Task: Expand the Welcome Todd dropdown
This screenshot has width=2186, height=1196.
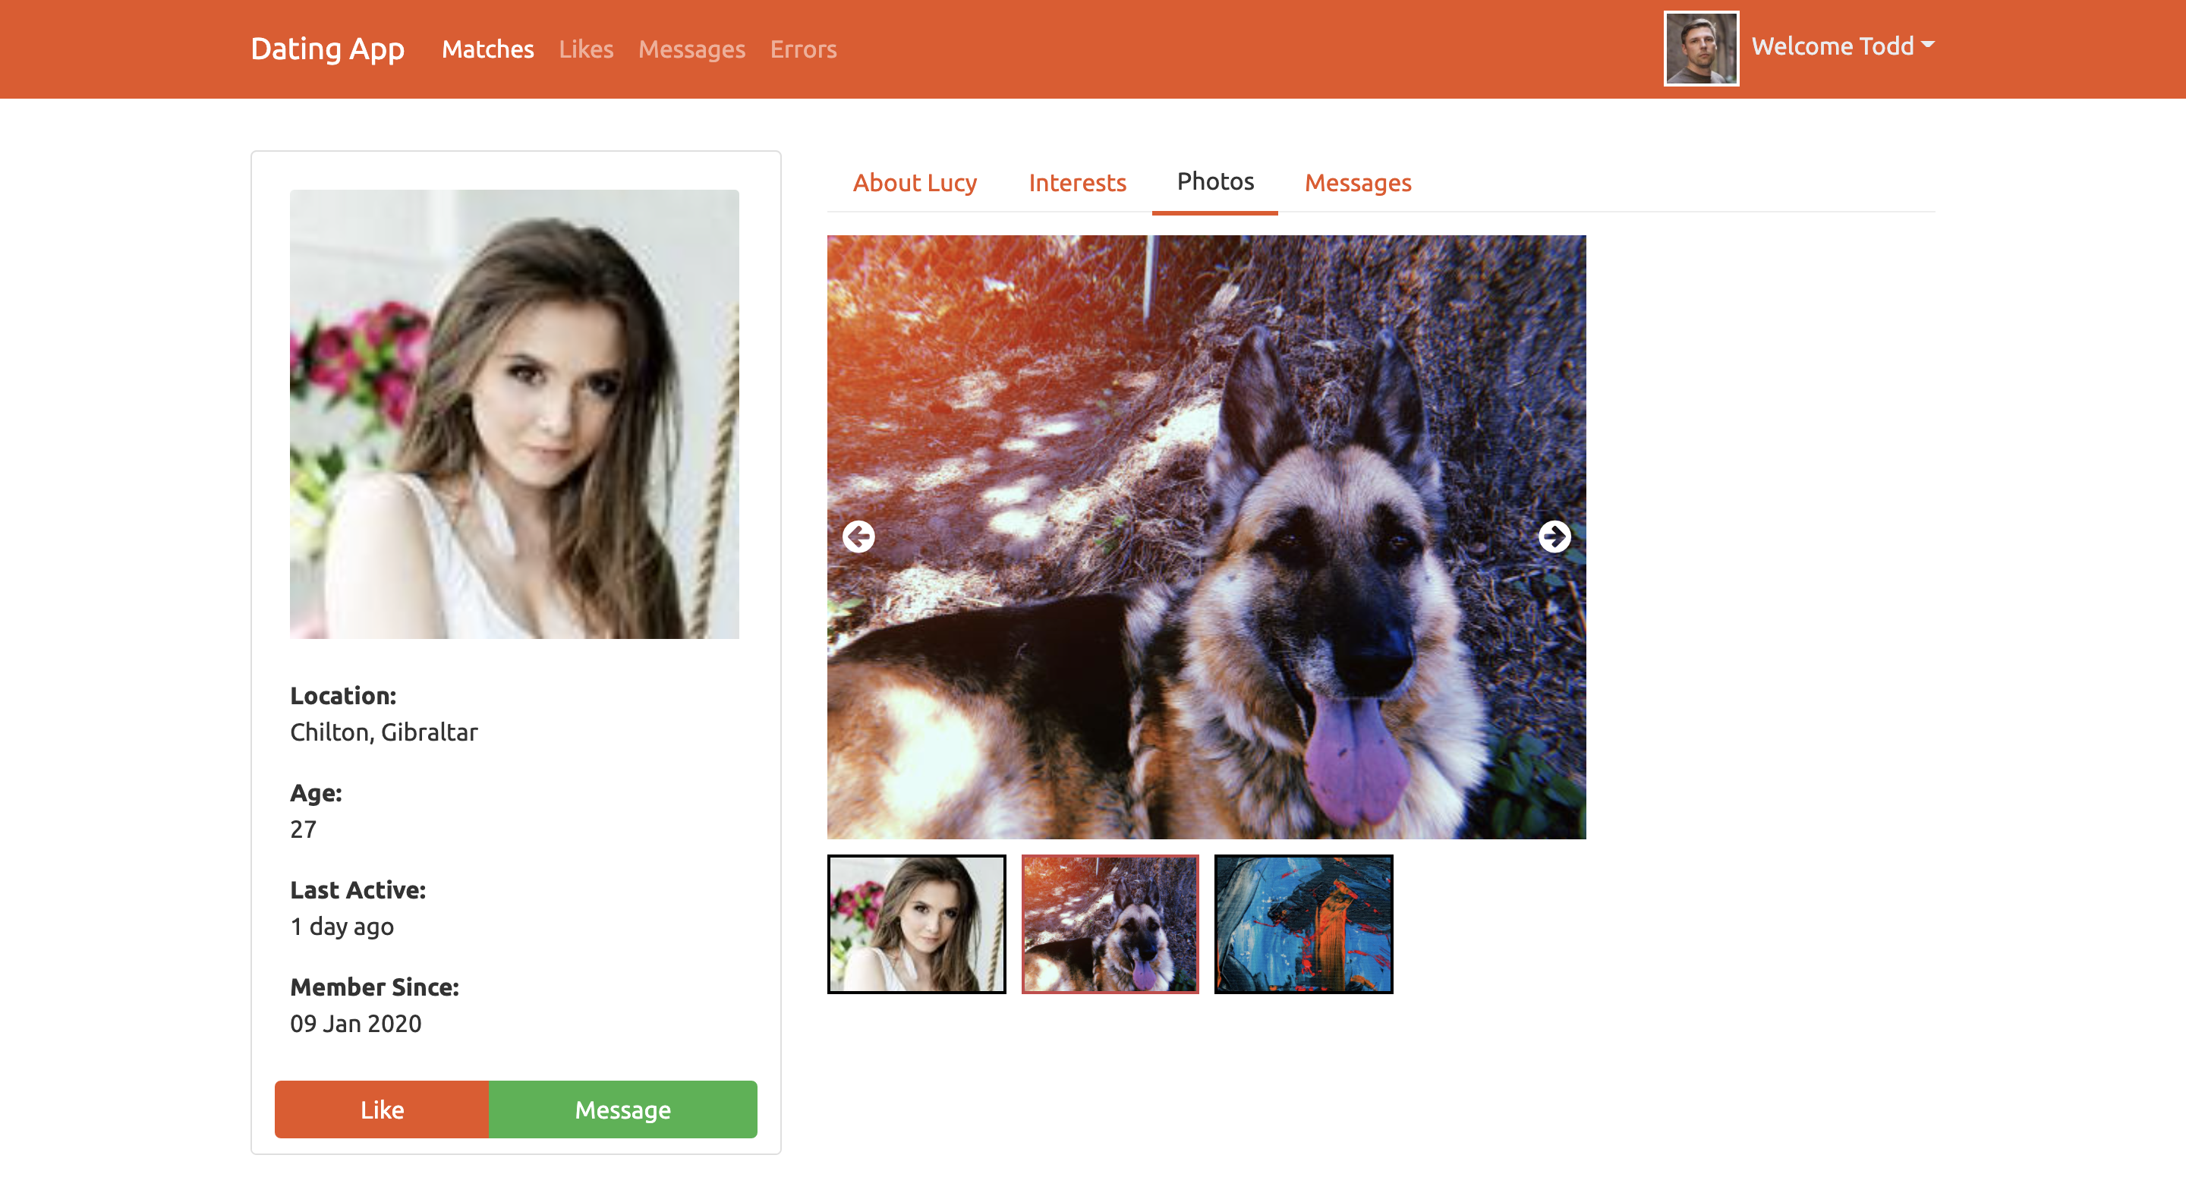Action: 1842,46
